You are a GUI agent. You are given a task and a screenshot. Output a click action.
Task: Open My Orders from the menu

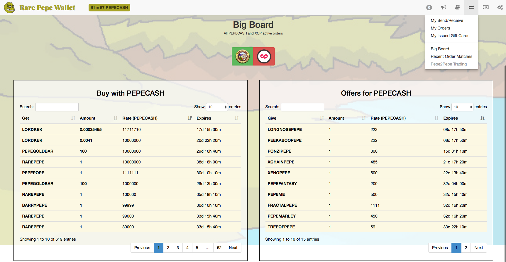click(x=440, y=28)
